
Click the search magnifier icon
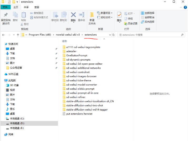click(x=182, y=35)
